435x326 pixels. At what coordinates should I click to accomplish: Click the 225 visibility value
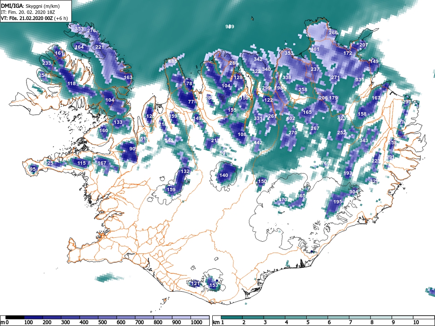click(49, 163)
